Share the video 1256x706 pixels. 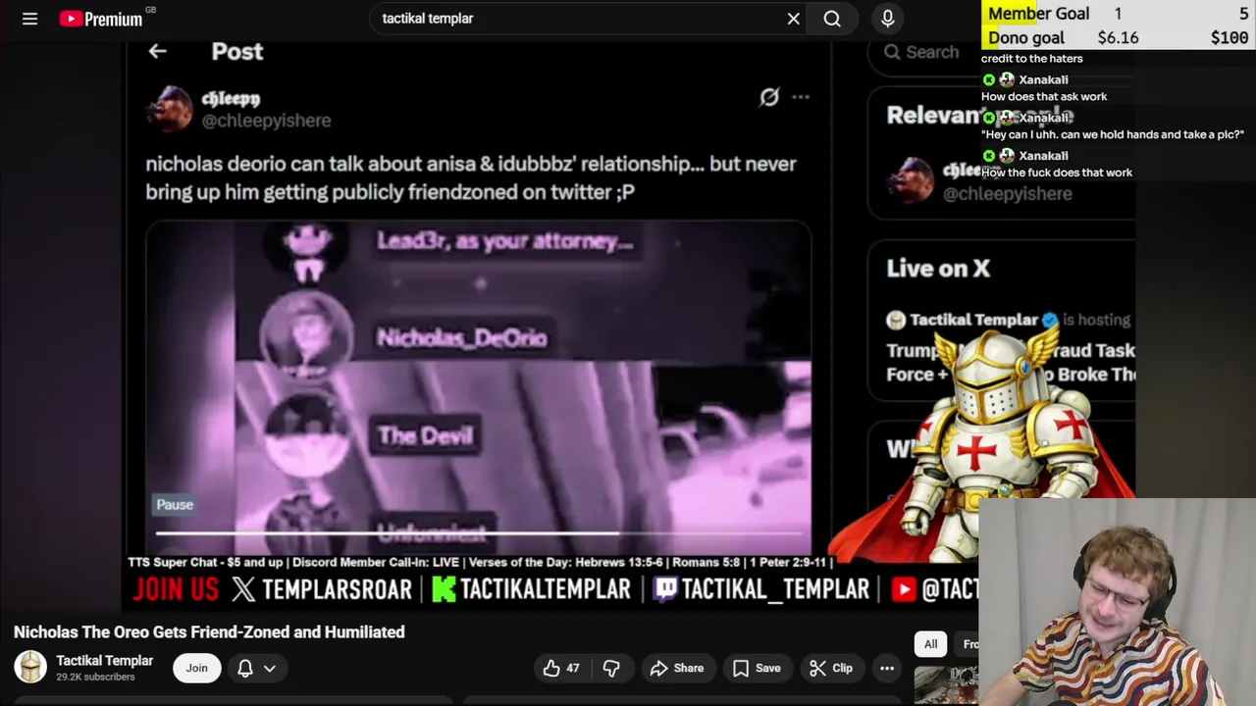677,668
